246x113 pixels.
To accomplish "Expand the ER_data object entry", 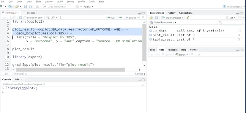I will tap(151, 31).
